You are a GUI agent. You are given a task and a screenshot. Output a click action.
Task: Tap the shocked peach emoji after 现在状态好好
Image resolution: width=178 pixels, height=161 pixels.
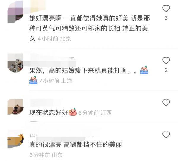[73, 112]
